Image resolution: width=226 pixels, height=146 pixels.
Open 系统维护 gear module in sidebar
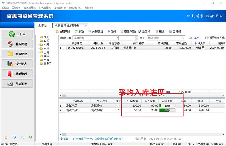click(17, 84)
